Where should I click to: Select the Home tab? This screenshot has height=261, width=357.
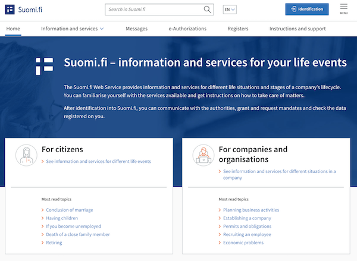coord(13,29)
